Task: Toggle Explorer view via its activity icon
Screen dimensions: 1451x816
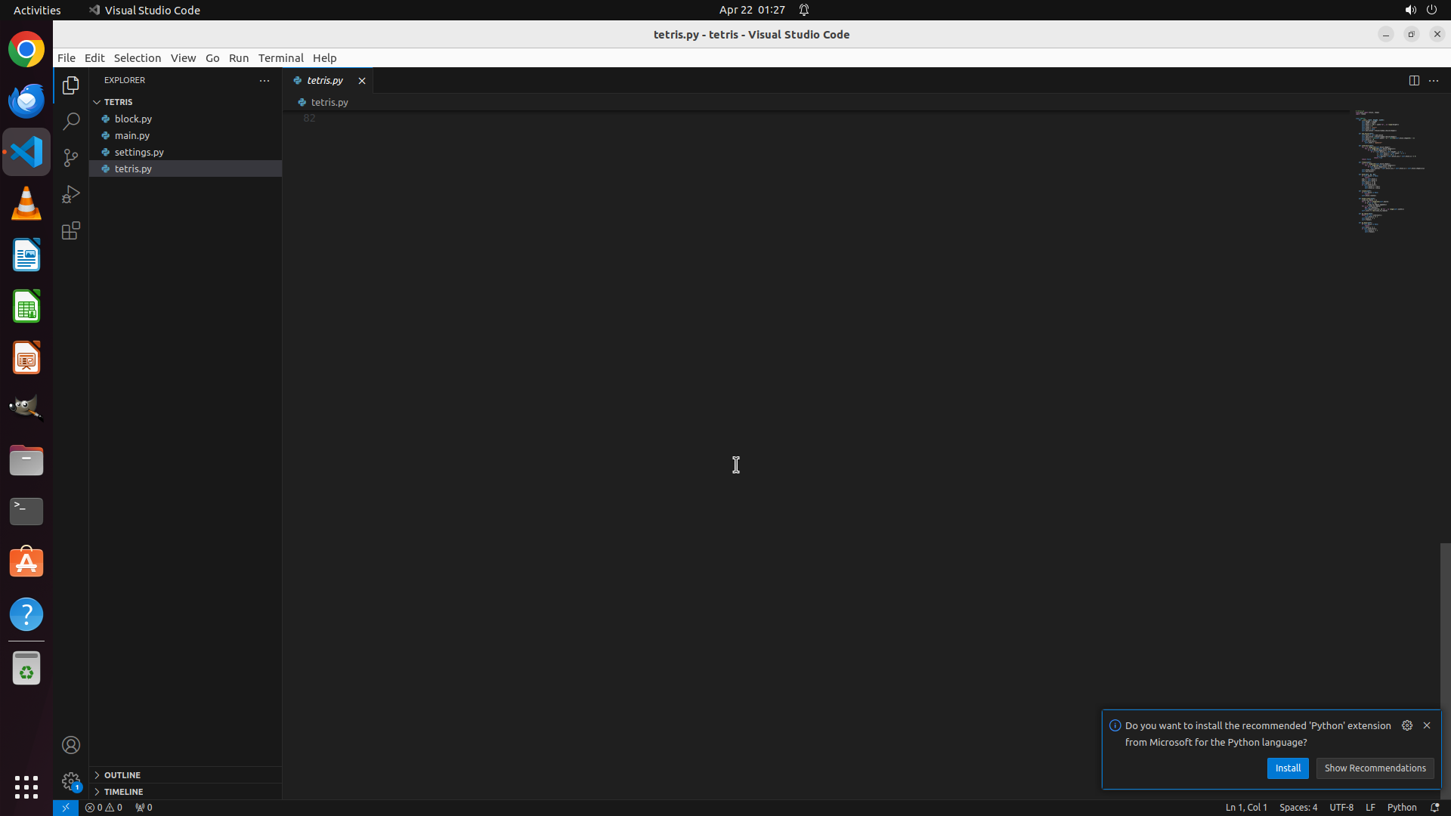Action: pos(71,85)
